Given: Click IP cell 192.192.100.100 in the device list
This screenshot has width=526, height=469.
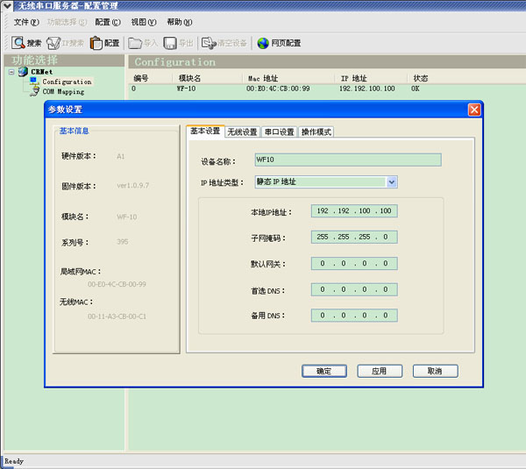Looking at the screenshot, I should click(x=367, y=89).
